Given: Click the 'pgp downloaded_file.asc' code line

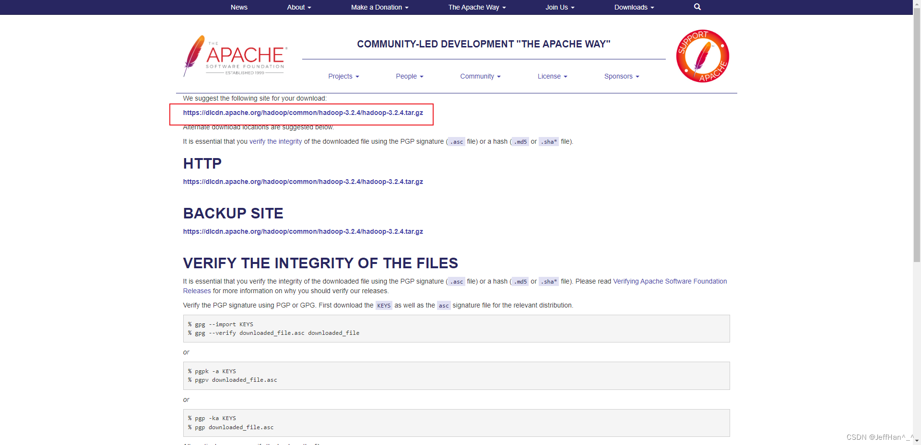Looking at the screenshot, I should coord(231,427).
